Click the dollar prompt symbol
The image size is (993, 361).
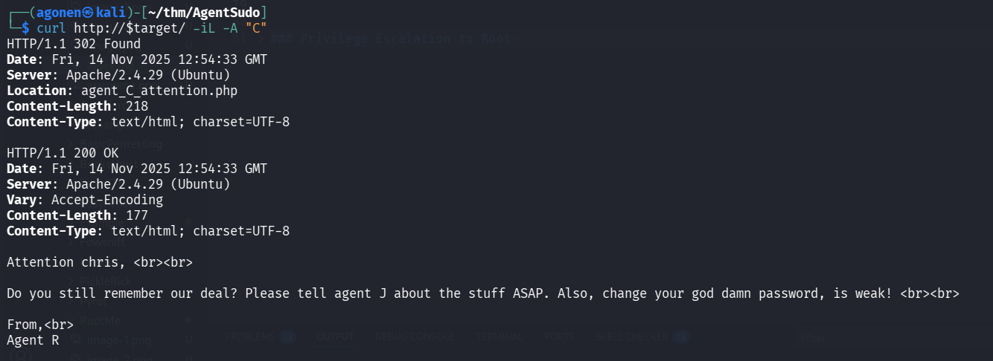[25, 28]
